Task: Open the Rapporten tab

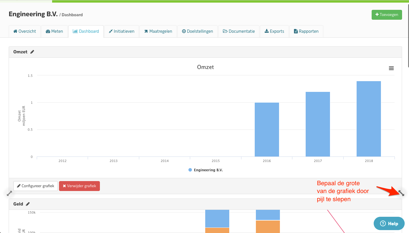Action: point(306,31)
